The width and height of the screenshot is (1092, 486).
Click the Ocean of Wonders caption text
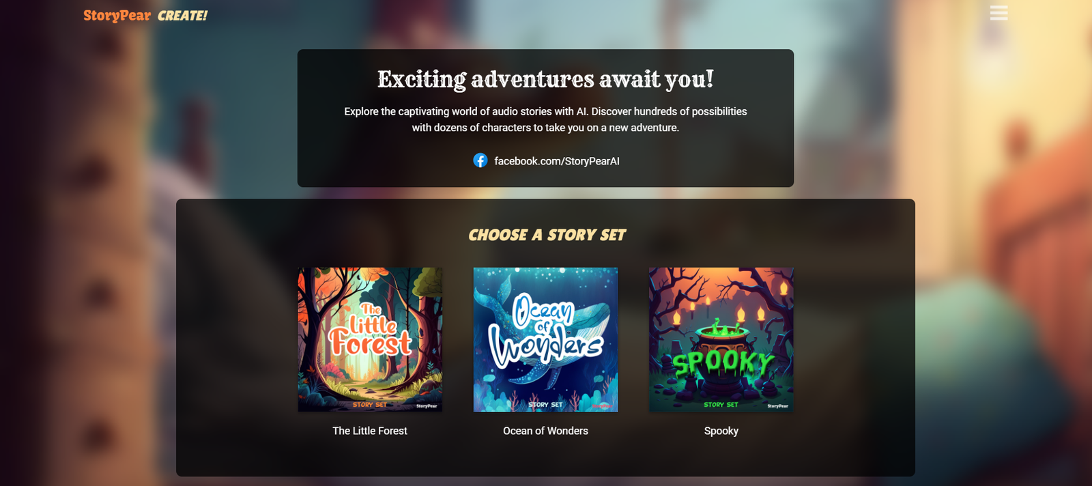pyautogui.click(x=545, y=431)
